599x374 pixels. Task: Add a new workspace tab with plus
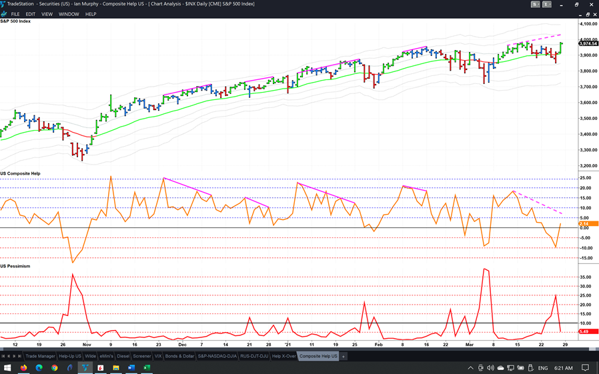point(344,357)
